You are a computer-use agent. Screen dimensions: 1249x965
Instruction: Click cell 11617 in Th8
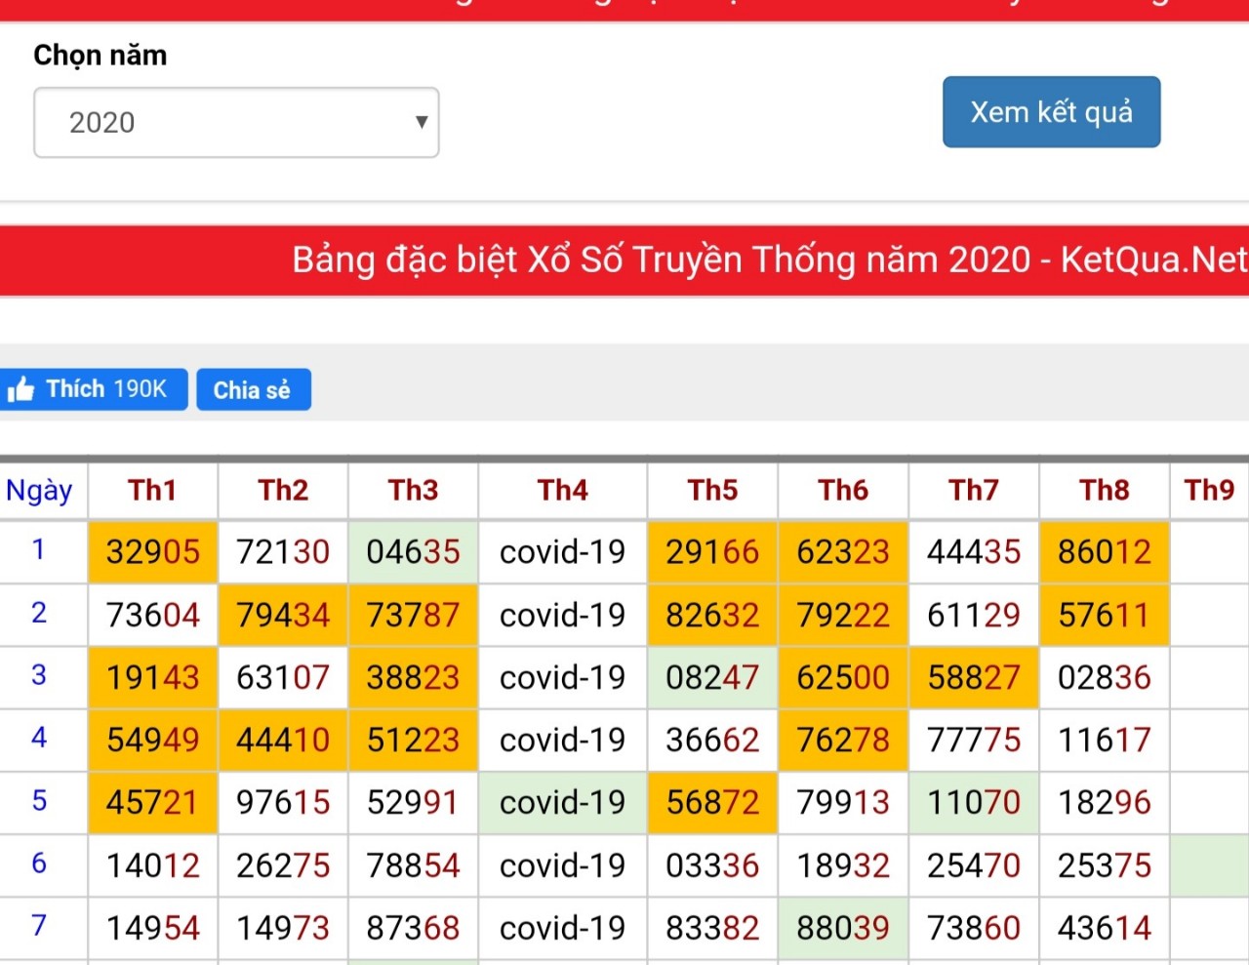coord(1105,740)
